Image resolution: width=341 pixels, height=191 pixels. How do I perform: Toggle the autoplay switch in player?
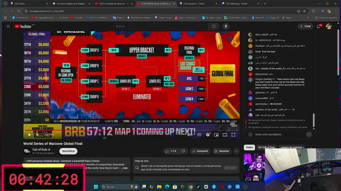(x=190, y=135)
